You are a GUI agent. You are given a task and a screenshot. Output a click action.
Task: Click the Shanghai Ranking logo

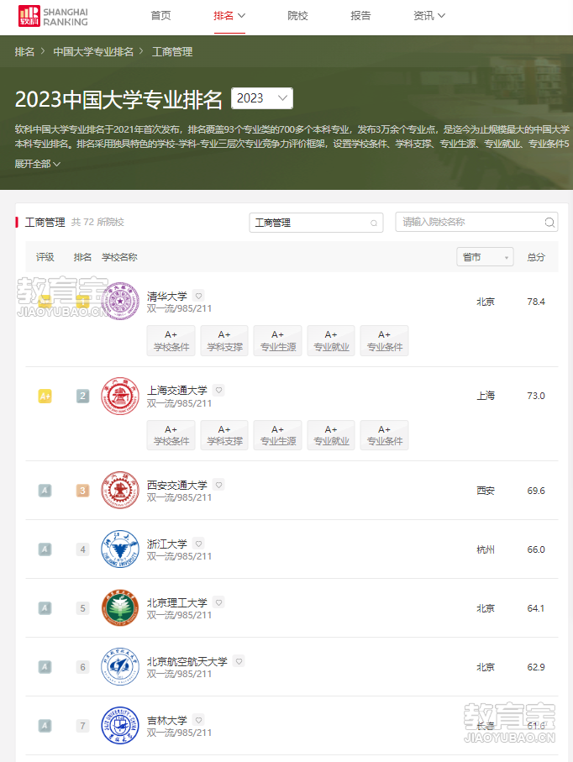(53, 16)
